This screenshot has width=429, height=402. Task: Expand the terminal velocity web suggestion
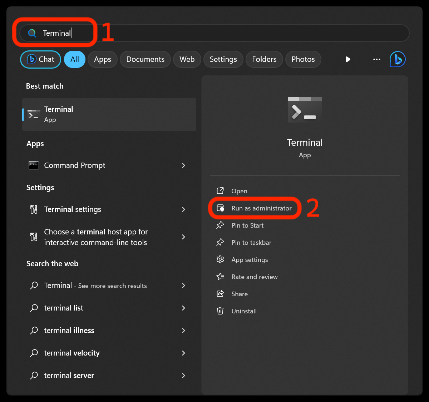click(183, 353)
